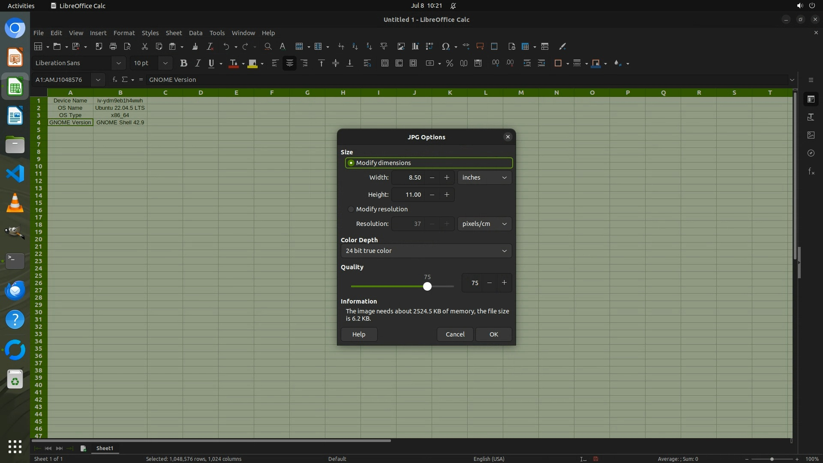This screenshot has width=823, height=463.
Task: Open the Format menu
Action: [124, 33]
